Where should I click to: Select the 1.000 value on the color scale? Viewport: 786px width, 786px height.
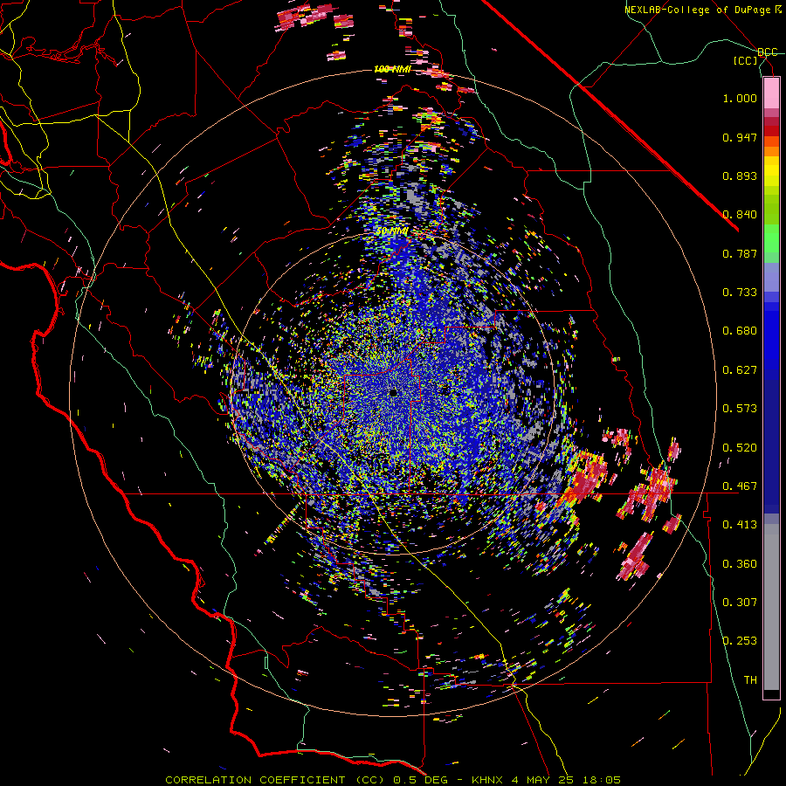[x=740, y=98]
